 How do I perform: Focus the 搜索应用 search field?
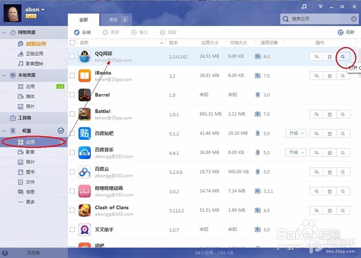click(319, 19)
